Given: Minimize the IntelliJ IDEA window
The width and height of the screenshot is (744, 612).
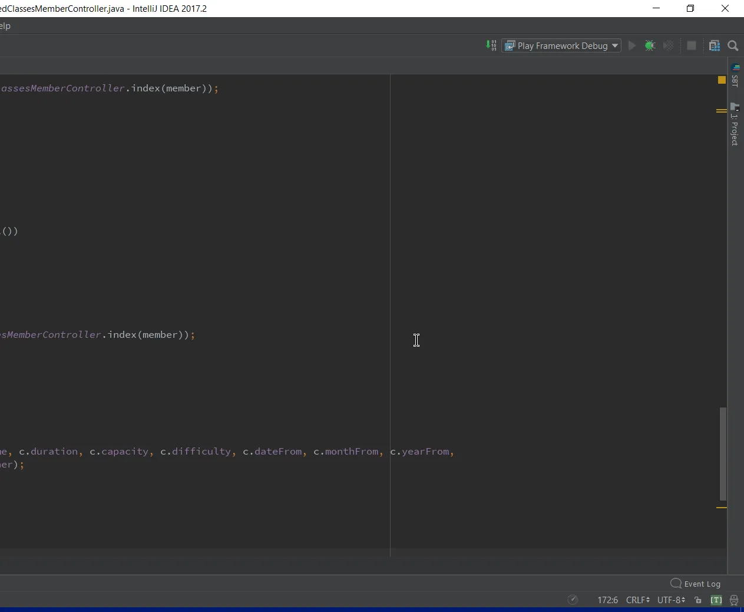Looking at the screenshot, I should (656, 8).
